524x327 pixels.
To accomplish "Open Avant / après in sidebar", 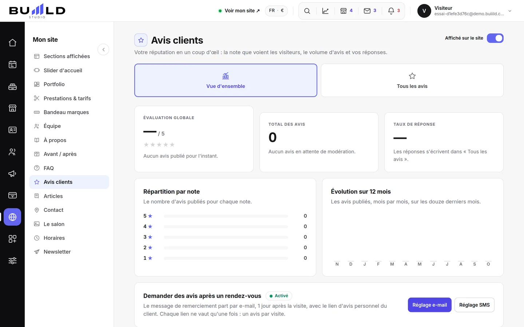I will [x=69, y=154].
